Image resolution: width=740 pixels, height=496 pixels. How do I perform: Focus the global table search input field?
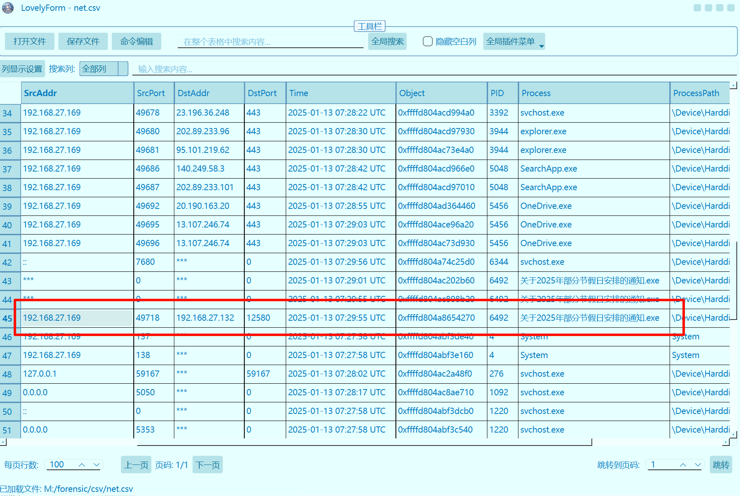point(270,41)
